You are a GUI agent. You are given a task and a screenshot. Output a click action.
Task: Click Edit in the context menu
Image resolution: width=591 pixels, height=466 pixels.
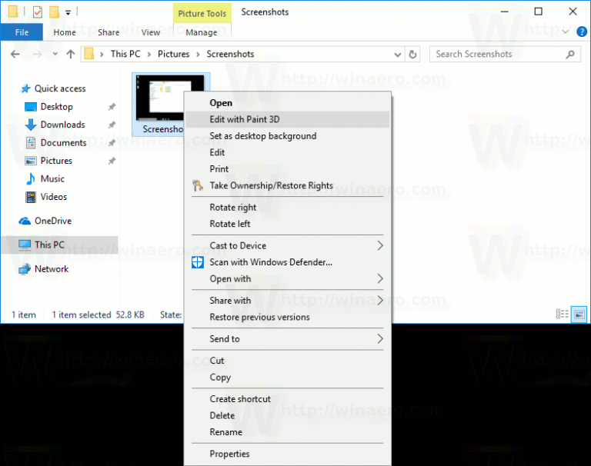(288, 152)
